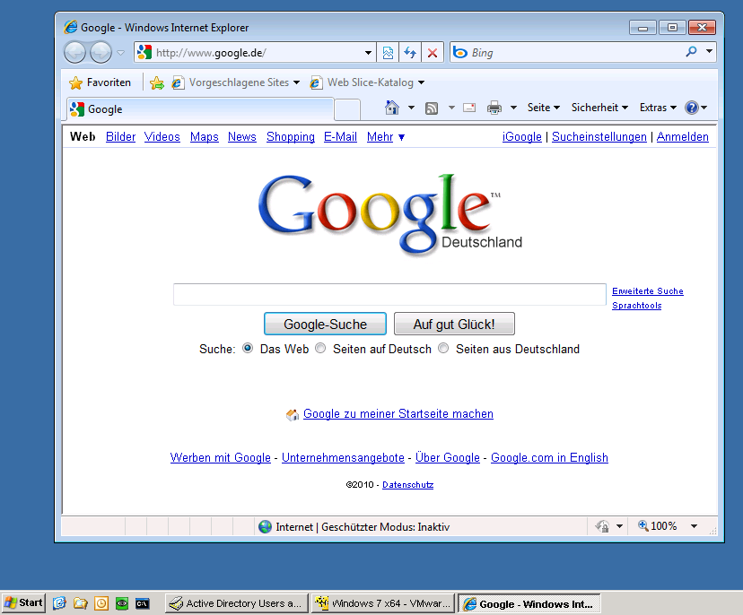Click the RSS feeds icon

[432, 108]
